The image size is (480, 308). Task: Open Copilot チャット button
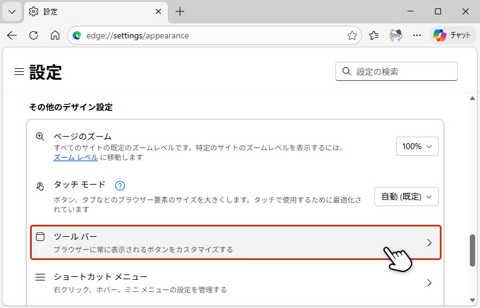[x=452, y=35]
